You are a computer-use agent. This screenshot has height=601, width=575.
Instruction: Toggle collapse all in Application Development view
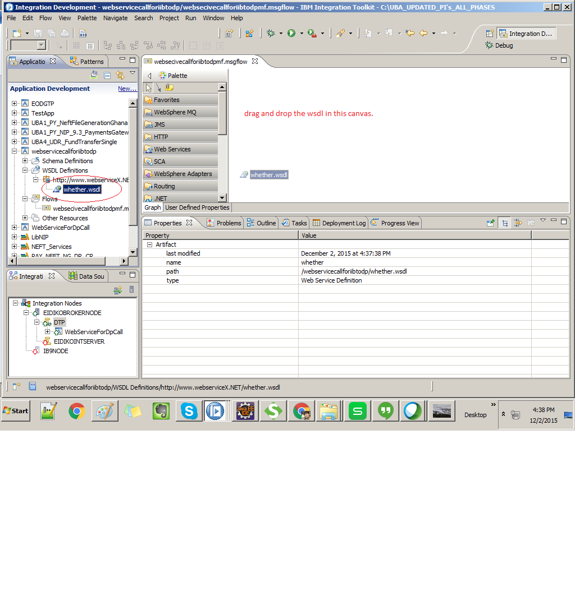tap(107, 74)
